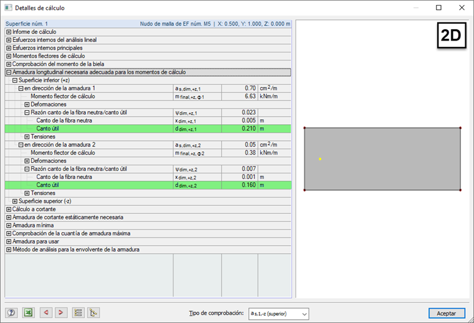Click the help question-mark icon button
The height and width of the screenshot is (323, 474).
(x=11, y=313)
